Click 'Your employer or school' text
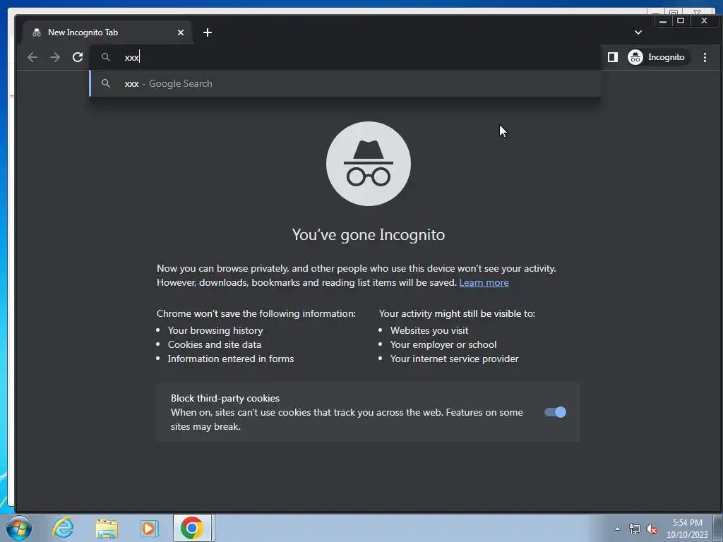The height and width of the screenshot is (542, 723). pos(443,344)
